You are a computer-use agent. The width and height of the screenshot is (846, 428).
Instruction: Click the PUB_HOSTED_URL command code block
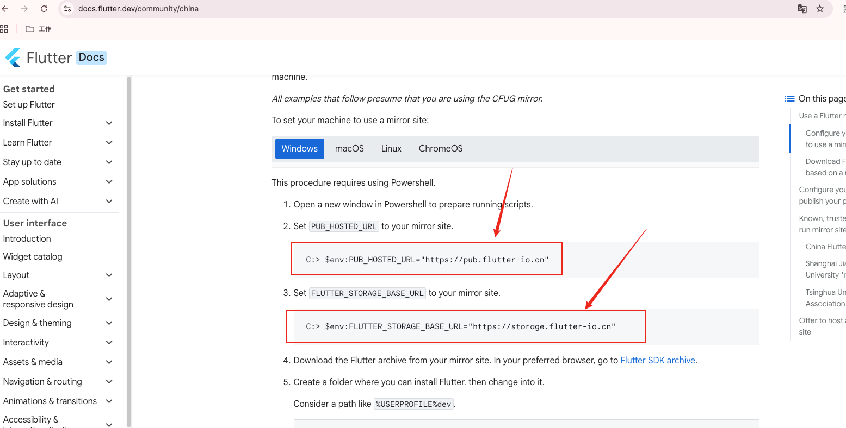pyautogui.click(x=526, y=260)
